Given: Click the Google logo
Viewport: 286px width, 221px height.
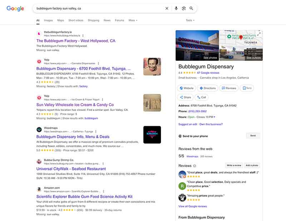Looking at the screenshot, I should point(15,8).
